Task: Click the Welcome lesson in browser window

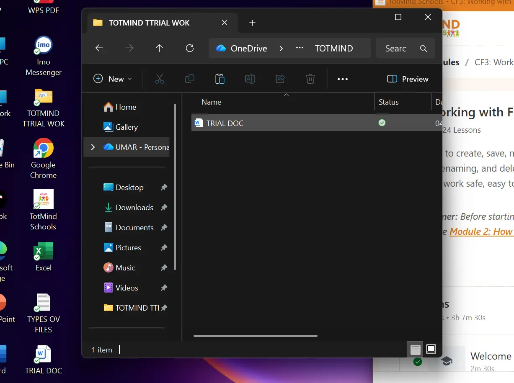Action: coord(491,356)
